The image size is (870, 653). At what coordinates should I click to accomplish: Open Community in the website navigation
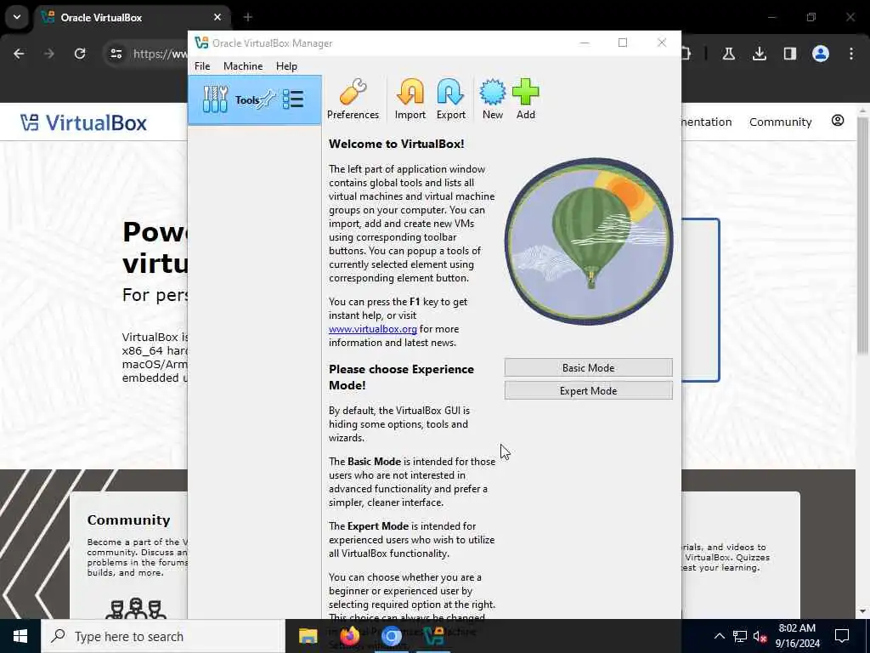point(780,122)
